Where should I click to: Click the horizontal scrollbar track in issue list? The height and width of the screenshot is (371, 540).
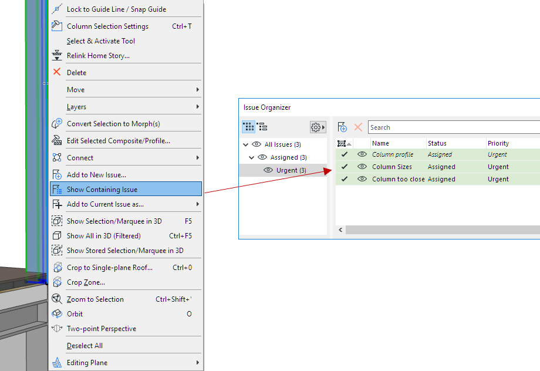tap(443, 230)
